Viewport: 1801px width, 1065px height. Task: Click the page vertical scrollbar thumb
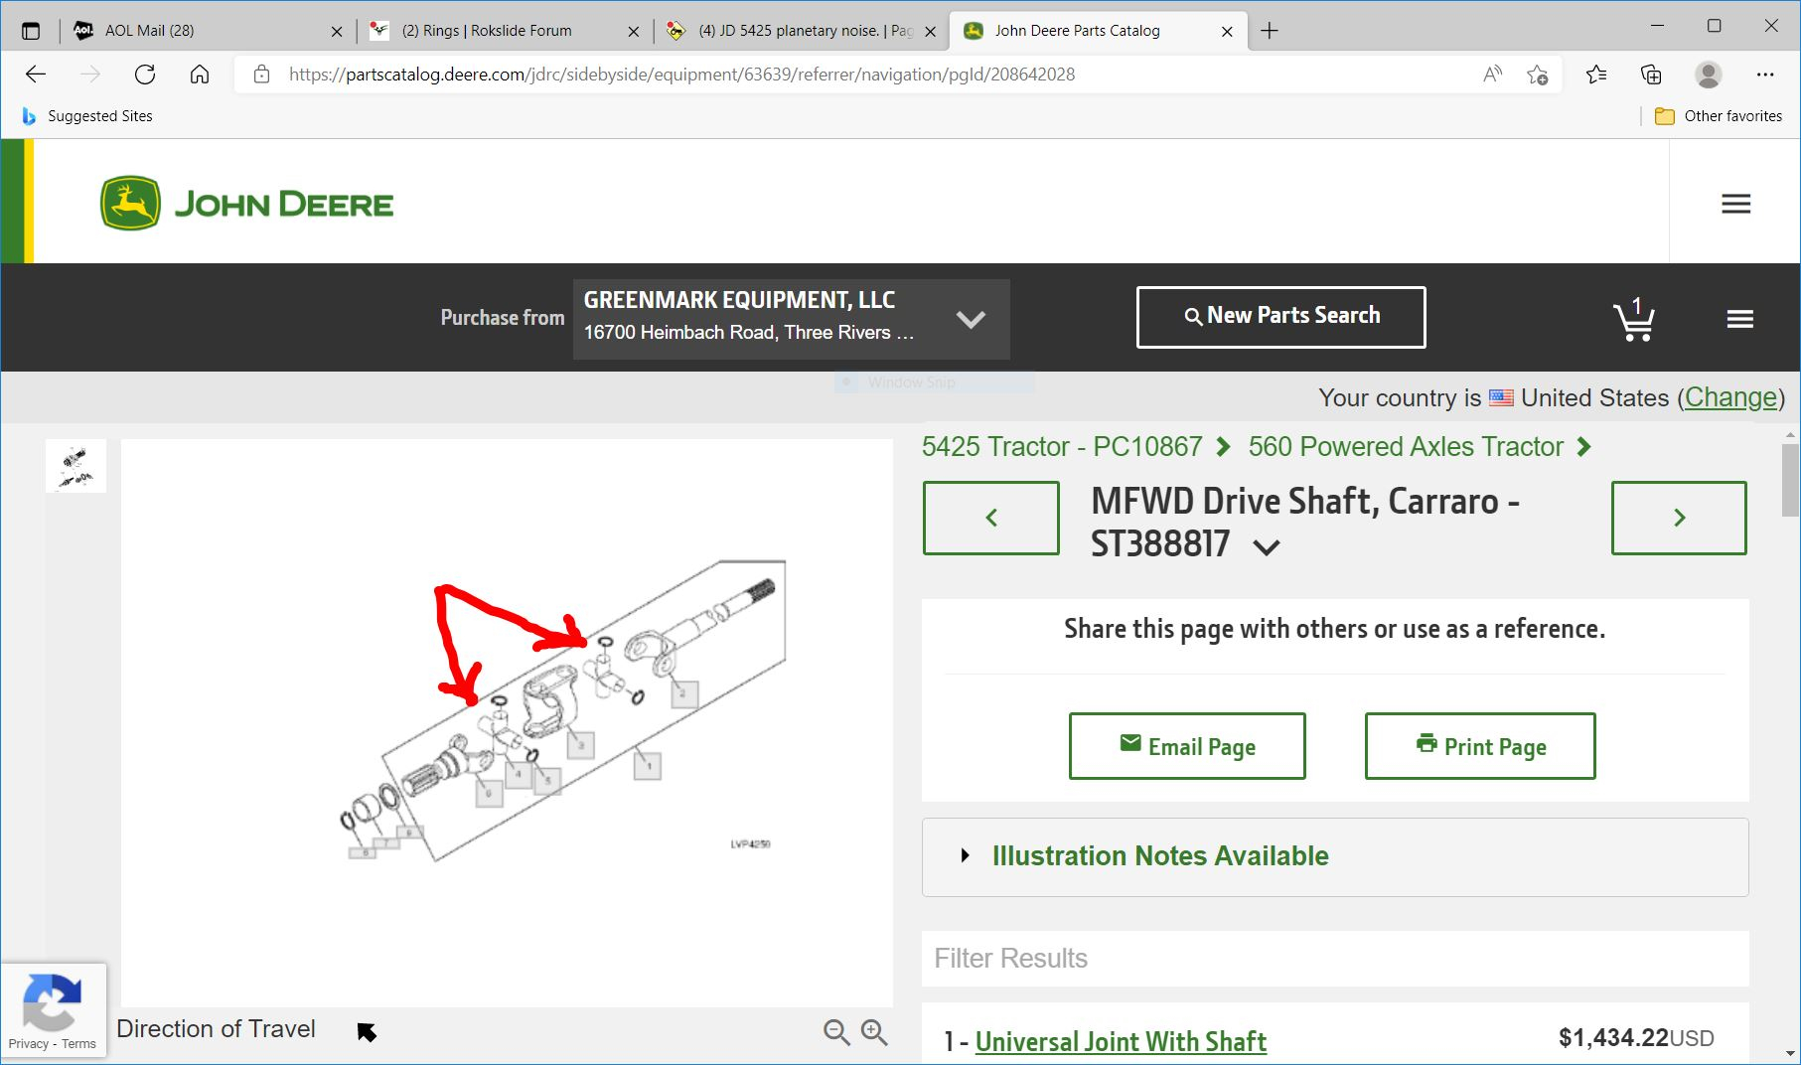point(1790,480)
